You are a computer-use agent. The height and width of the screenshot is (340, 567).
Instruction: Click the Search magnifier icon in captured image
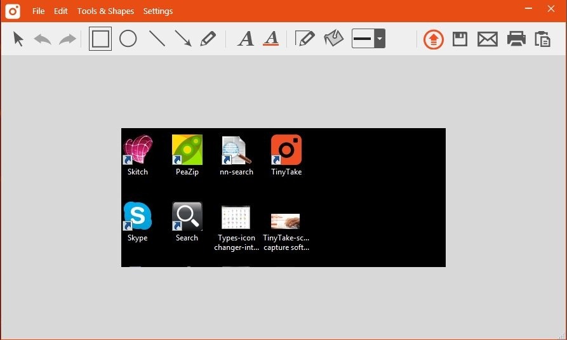pos(187,216)
